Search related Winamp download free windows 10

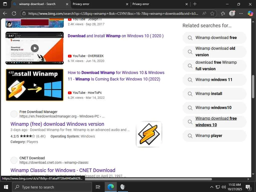[x=214, y=122]
